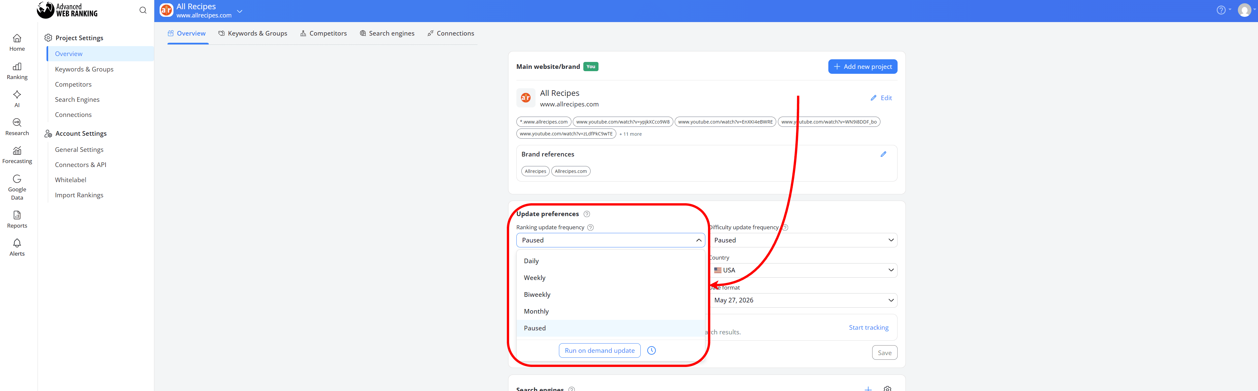Open the Country dropdown showing USA
The image size is (1258, 391).
point(803,270)
